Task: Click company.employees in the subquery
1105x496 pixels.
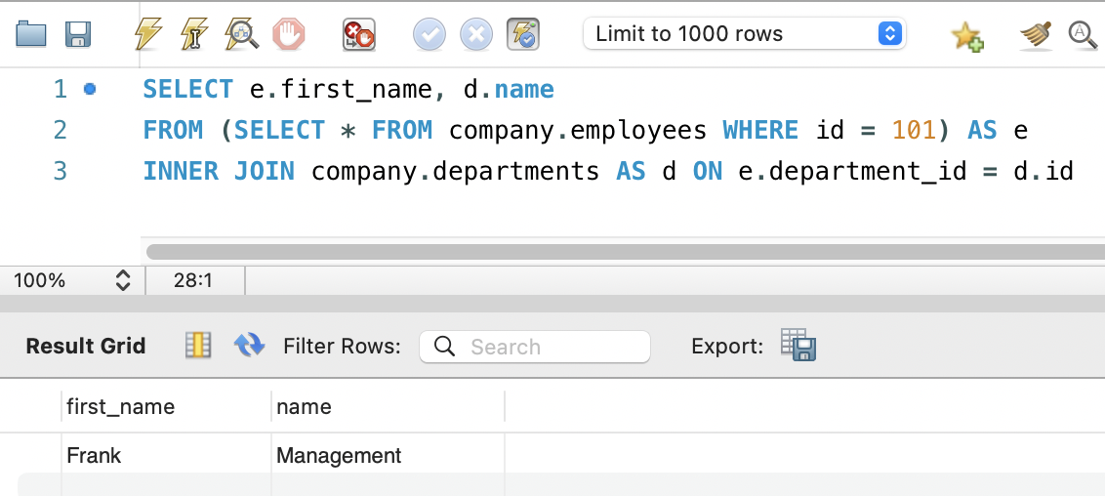Action: (x=578, y=130)
